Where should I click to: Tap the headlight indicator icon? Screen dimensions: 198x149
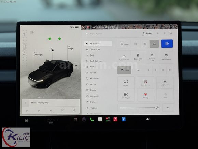coord(32,33)
